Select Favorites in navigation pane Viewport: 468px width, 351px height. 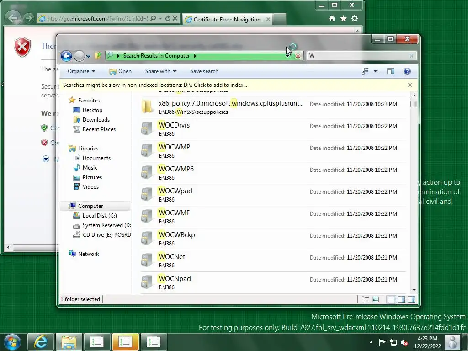coord(89,101)
